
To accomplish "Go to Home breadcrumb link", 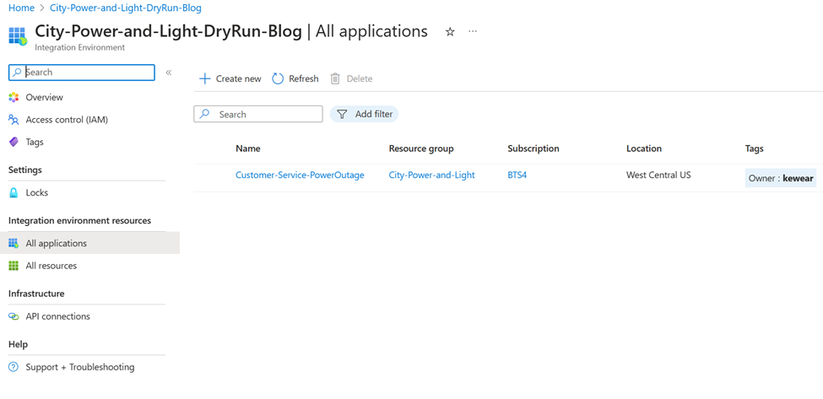I will [x=21, y=8].
